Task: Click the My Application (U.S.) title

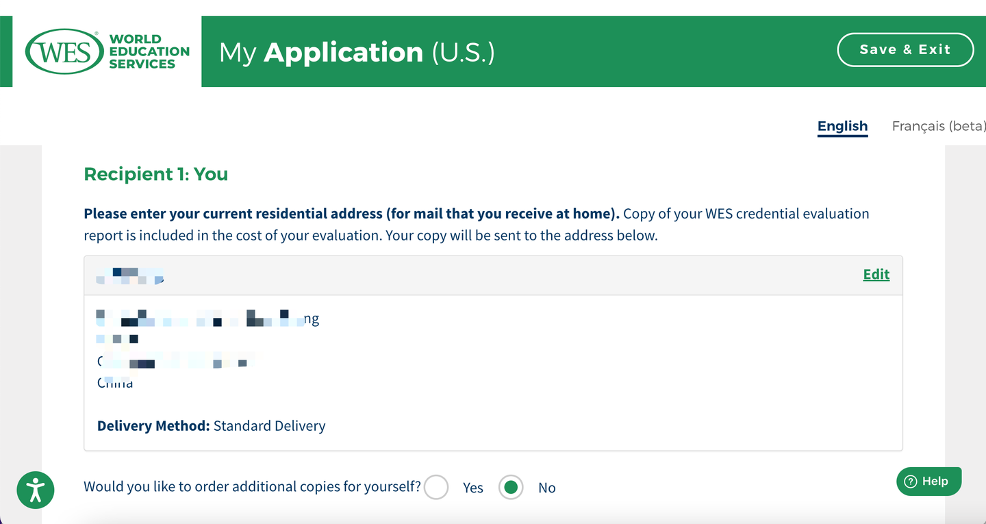Action: (356, 52)
